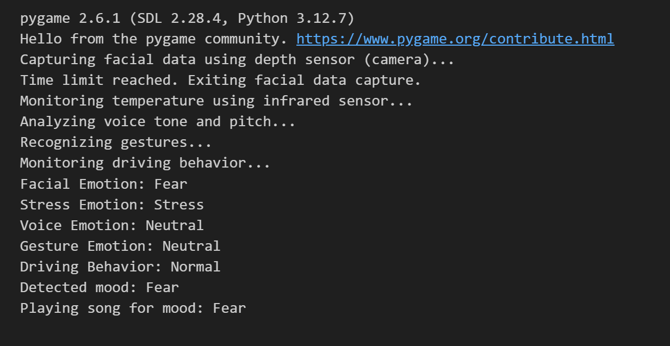This screenshot has width=670, height=346.
Task: Click the 'Stress Emotion: Stress' line
Action: click(112, 205)
